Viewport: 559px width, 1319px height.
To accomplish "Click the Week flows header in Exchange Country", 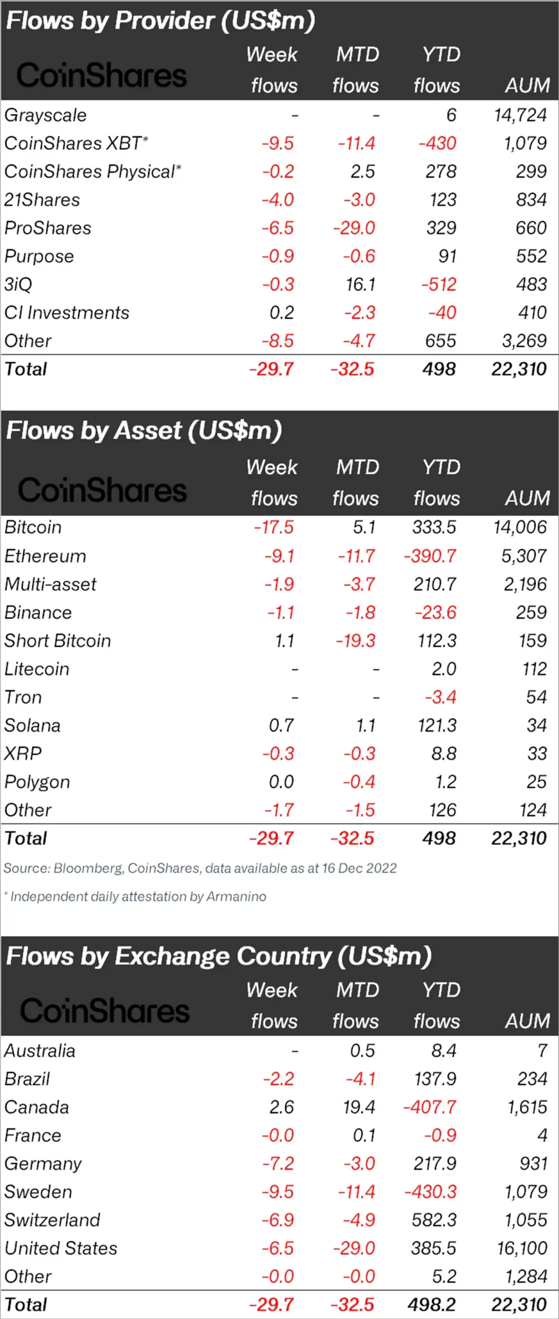I will (273, 1006).
